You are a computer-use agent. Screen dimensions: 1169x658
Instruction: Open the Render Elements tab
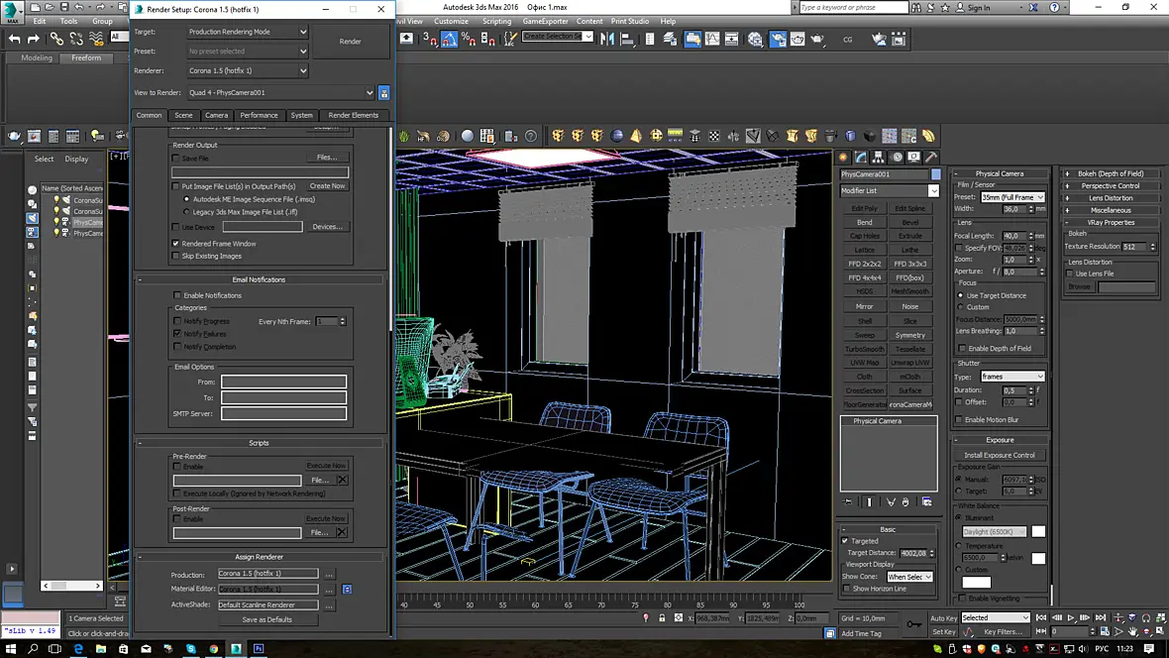[354, 115]
